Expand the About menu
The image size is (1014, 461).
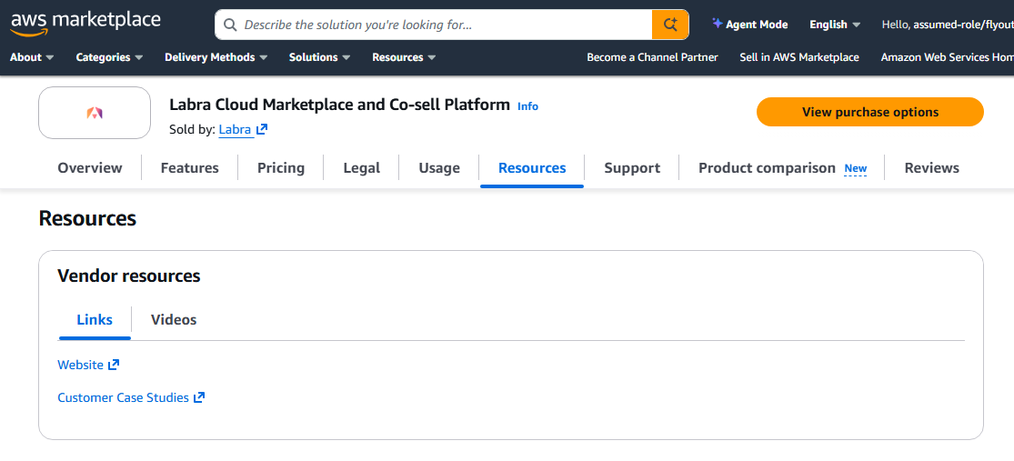pyautogui.click(x=32, y=57)
